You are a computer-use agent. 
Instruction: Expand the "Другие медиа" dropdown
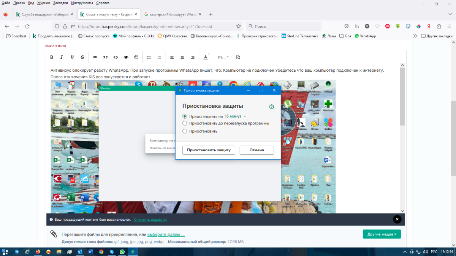(382, 234)
